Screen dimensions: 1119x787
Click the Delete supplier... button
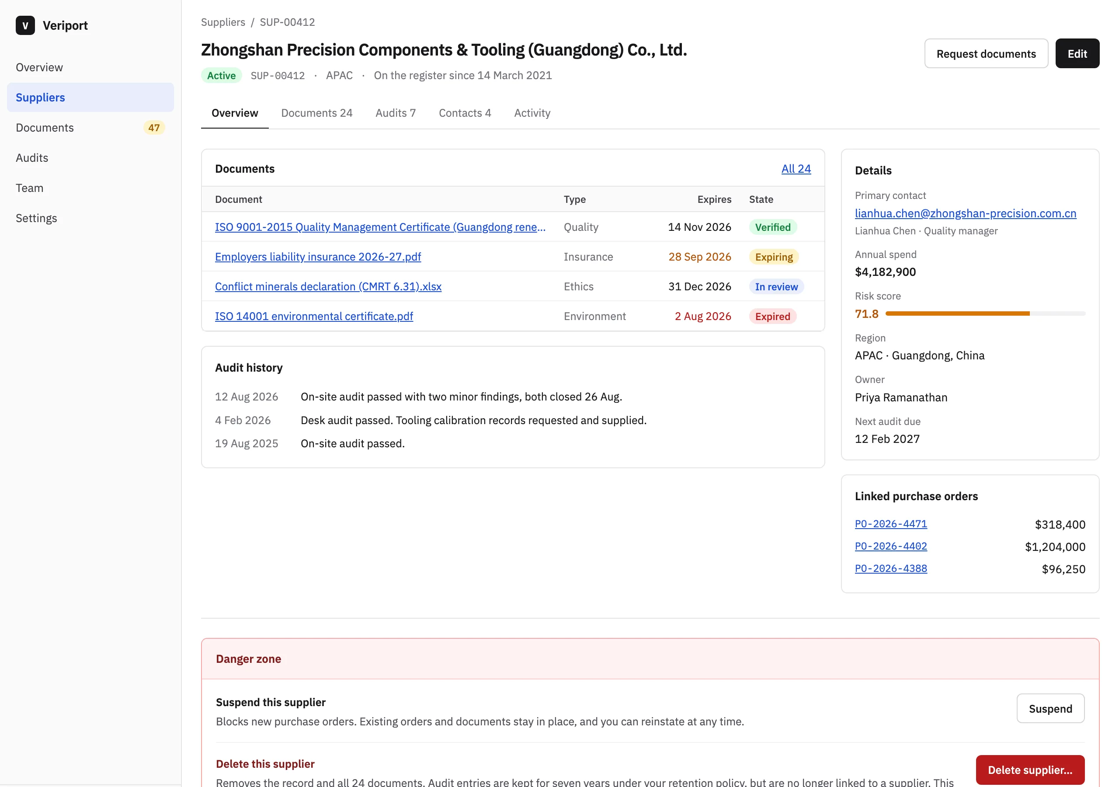coord(1030,770)
